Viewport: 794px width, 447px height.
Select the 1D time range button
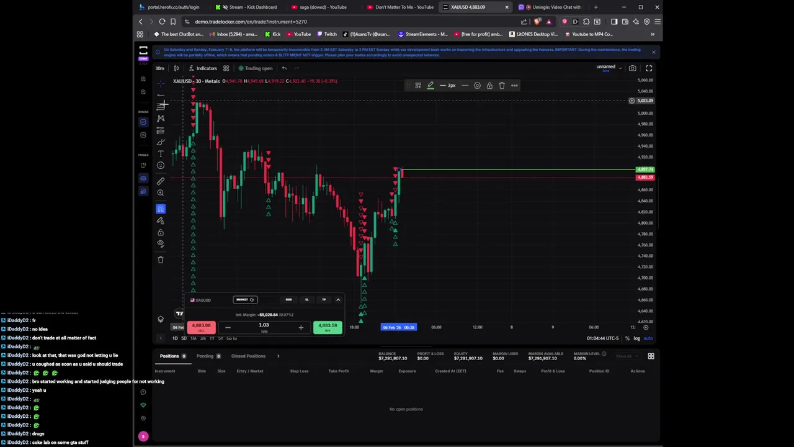pos(175,338)
